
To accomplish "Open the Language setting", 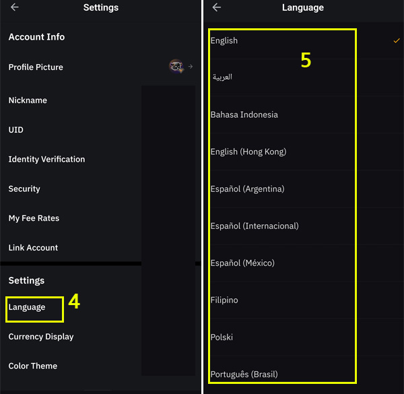I will [27, 307].
